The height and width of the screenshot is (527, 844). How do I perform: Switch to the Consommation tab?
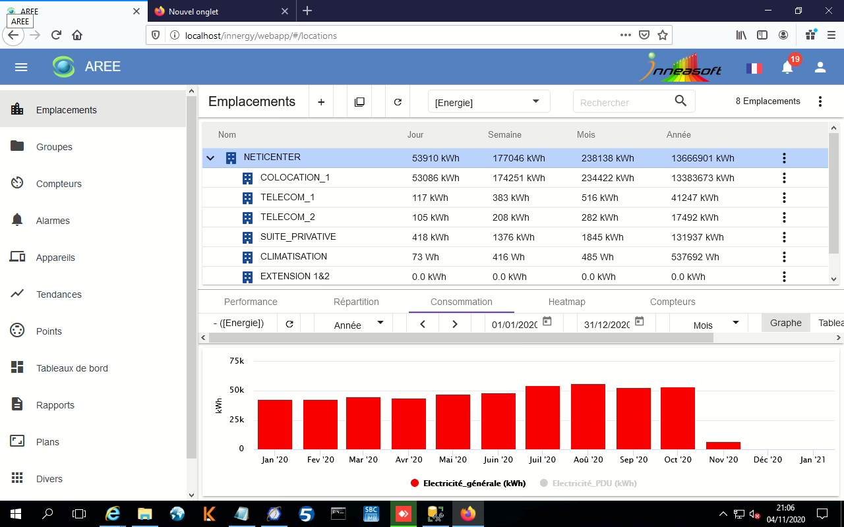pyautogui.click(x=462, y=302)
